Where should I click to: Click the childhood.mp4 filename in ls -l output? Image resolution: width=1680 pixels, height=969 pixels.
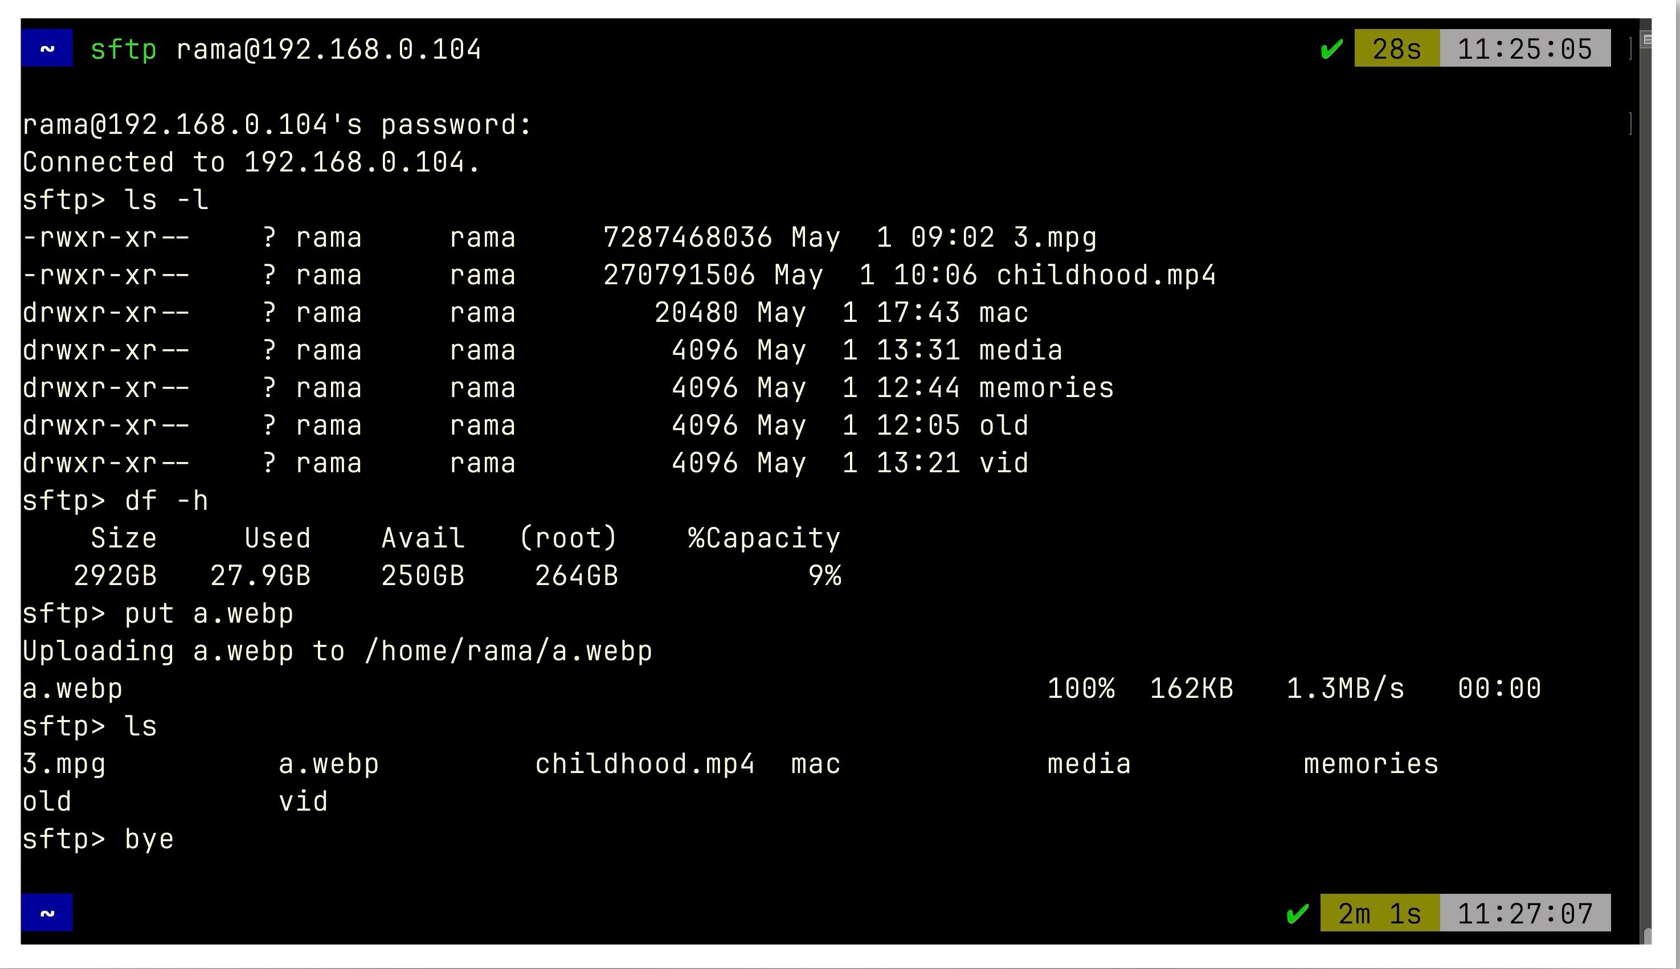[x=1106, y=275]
